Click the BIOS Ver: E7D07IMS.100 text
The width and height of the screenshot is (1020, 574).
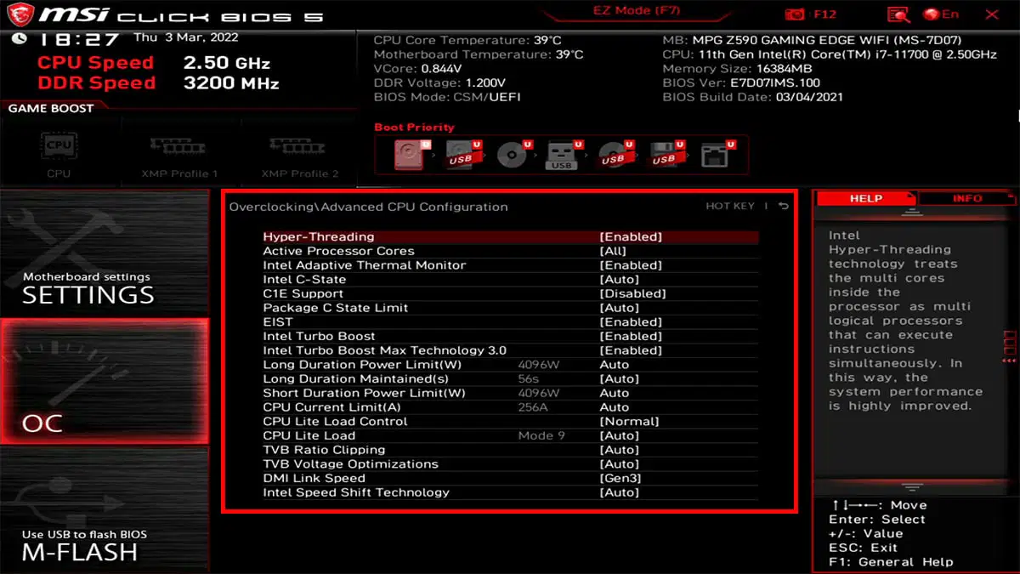coord(742,82)
